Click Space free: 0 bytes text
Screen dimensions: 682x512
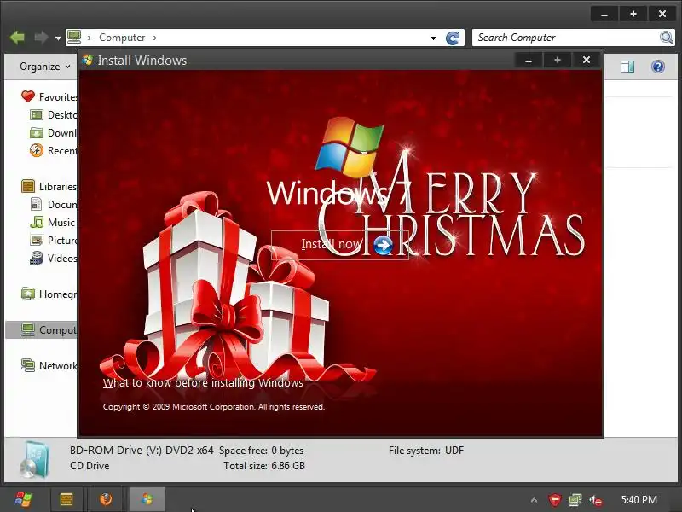pyautogui.click(x=262, y=451)
